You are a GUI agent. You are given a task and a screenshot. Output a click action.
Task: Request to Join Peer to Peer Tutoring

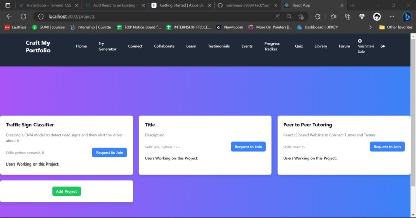tap(387, 147)
